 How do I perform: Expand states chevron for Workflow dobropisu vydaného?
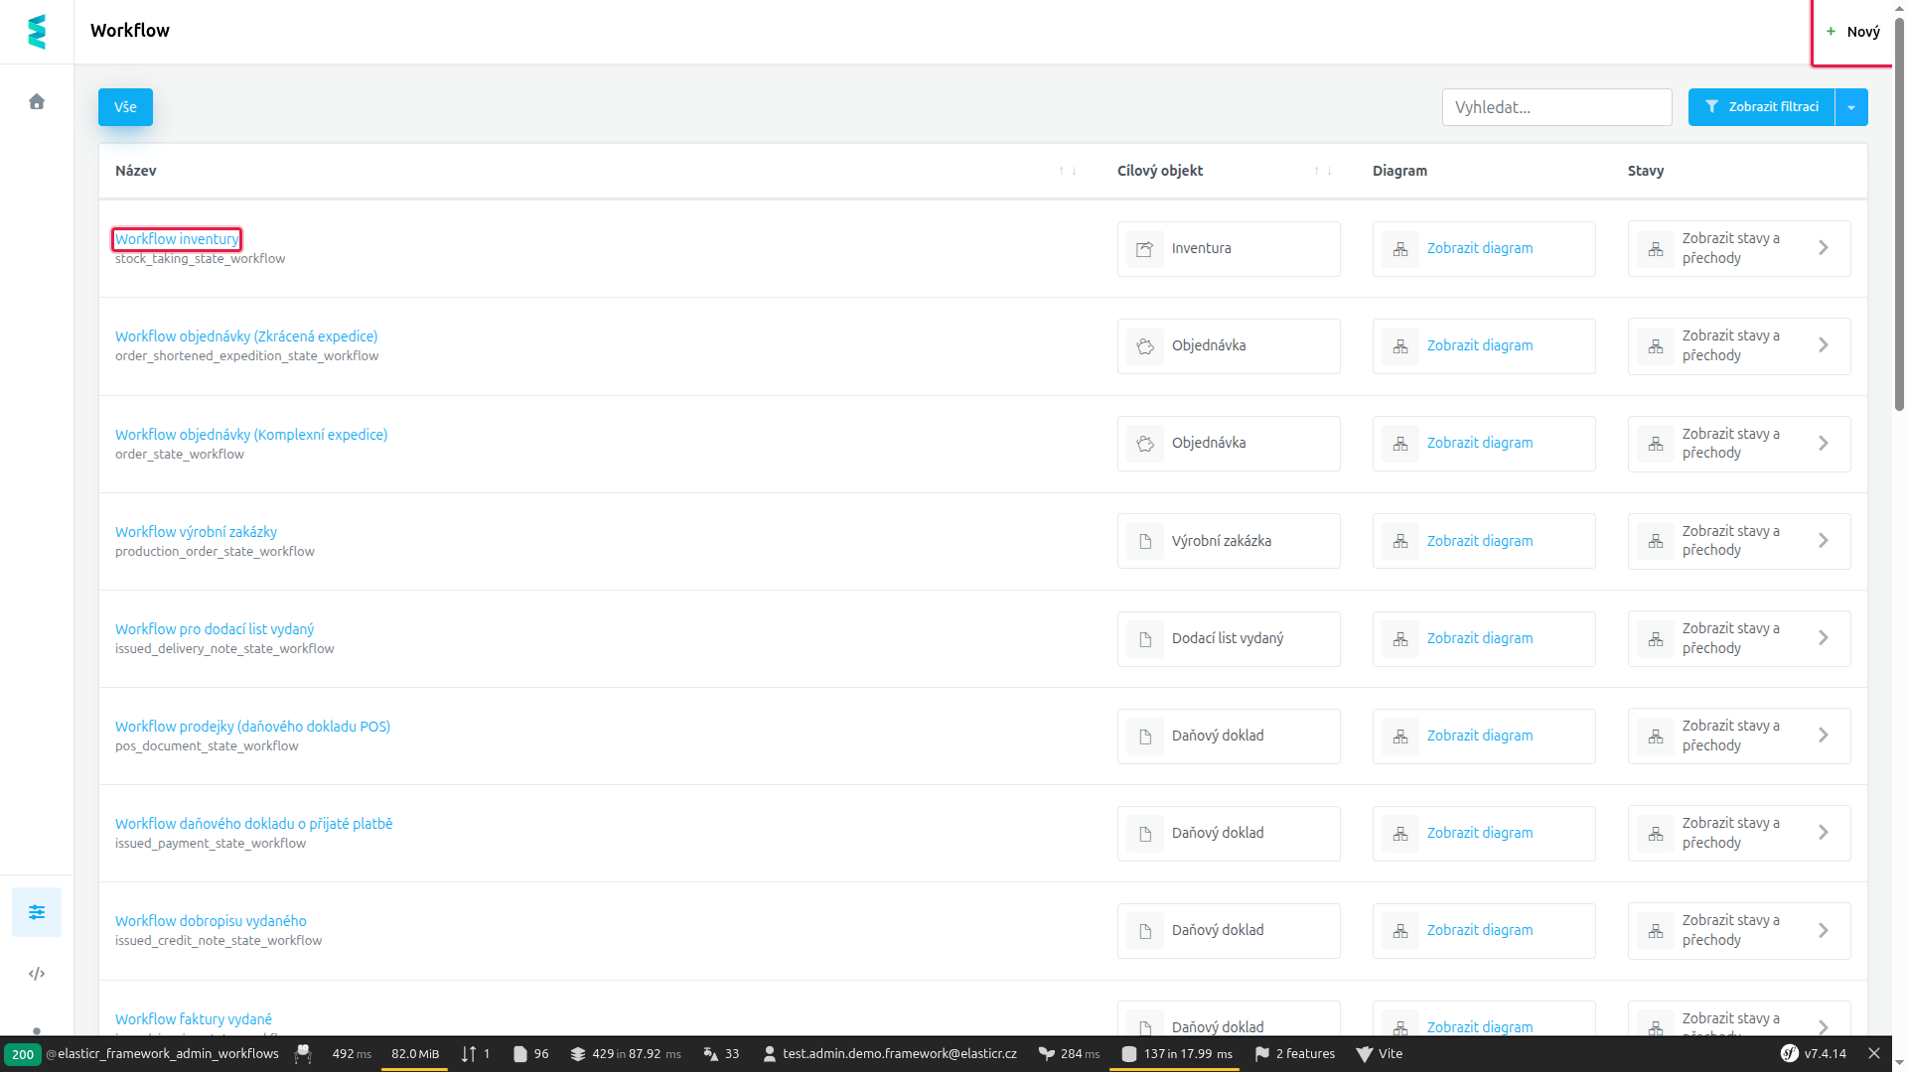point(1824,930)
